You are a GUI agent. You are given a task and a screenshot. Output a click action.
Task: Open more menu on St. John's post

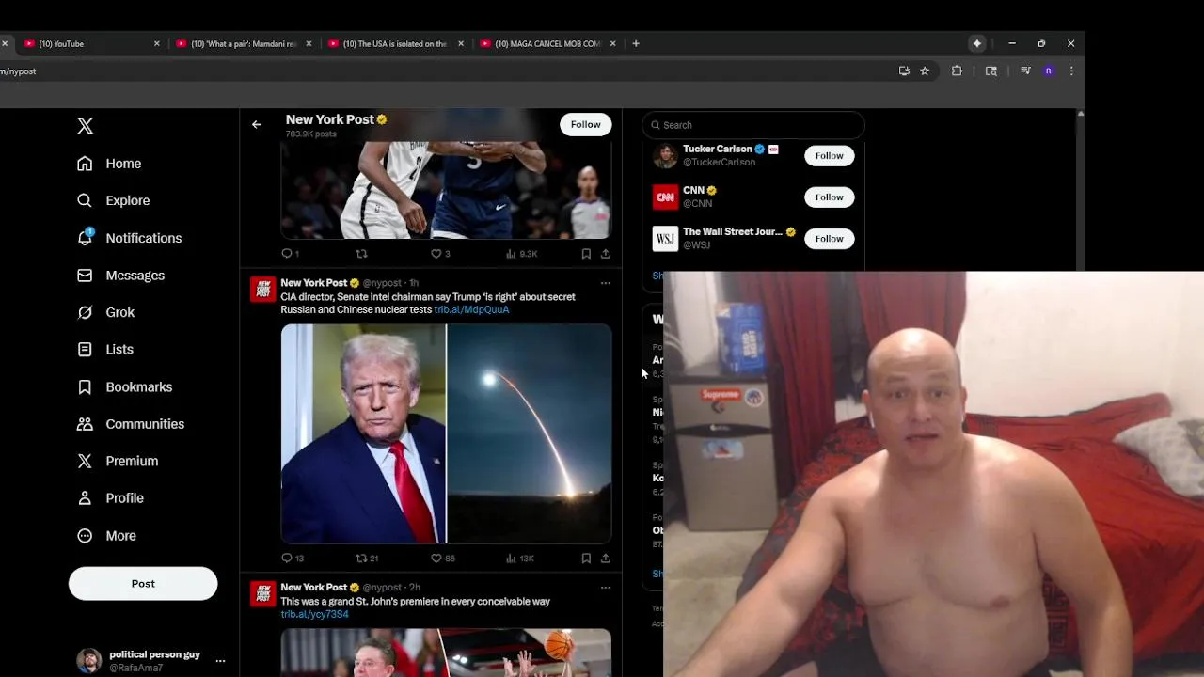pyautogui.click(x=605, y=588)
